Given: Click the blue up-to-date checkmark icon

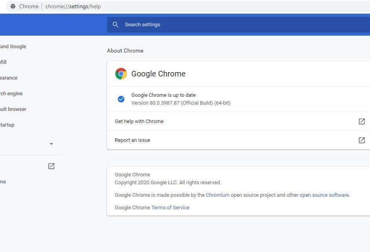Looking at the screenshot, I should (x=121, y=99).
